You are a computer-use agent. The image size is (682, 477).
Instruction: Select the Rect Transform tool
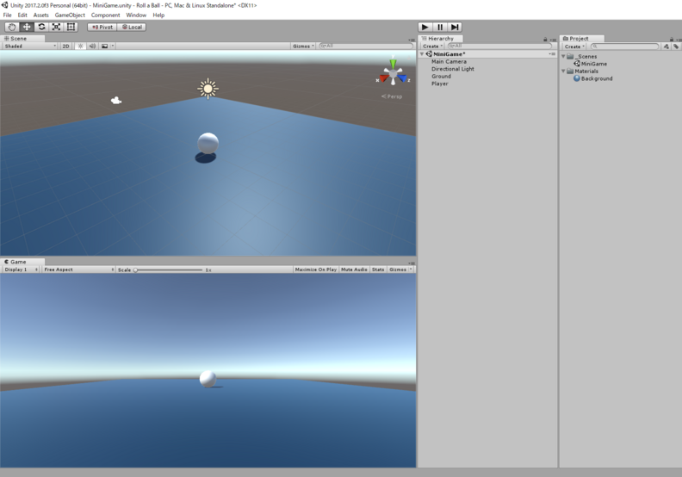pyautogui.click(x=71, y=27)
